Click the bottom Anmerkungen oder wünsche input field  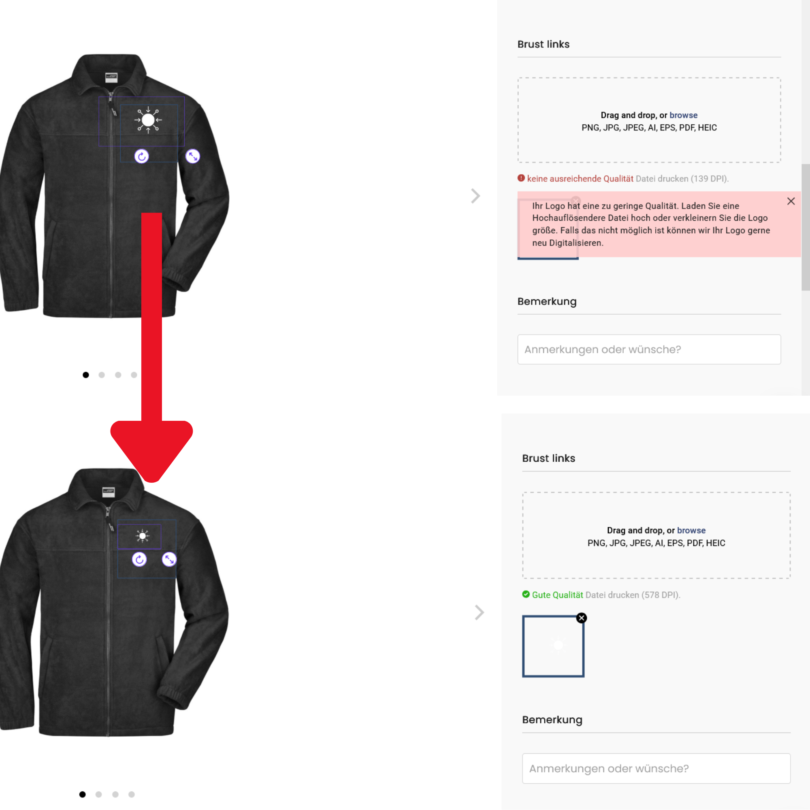point(656,769)
